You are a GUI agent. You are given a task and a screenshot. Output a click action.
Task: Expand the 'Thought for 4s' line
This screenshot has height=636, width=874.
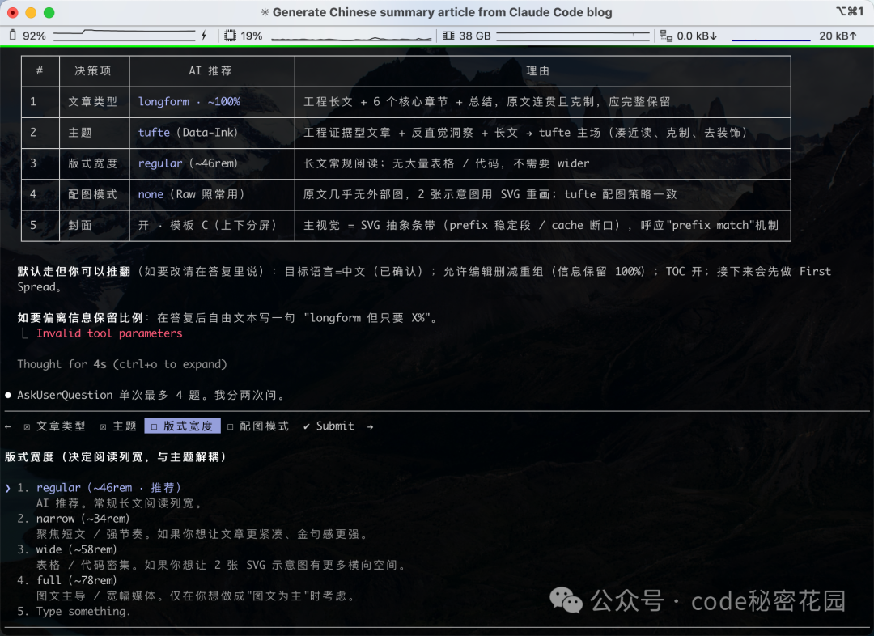point(122,364)
